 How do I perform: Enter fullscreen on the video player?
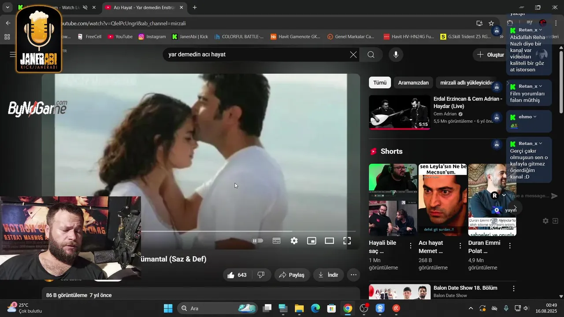tap(347, 241)
